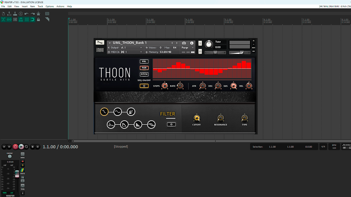Open Project Settings via the info circle icon

[x=21, y=14]
